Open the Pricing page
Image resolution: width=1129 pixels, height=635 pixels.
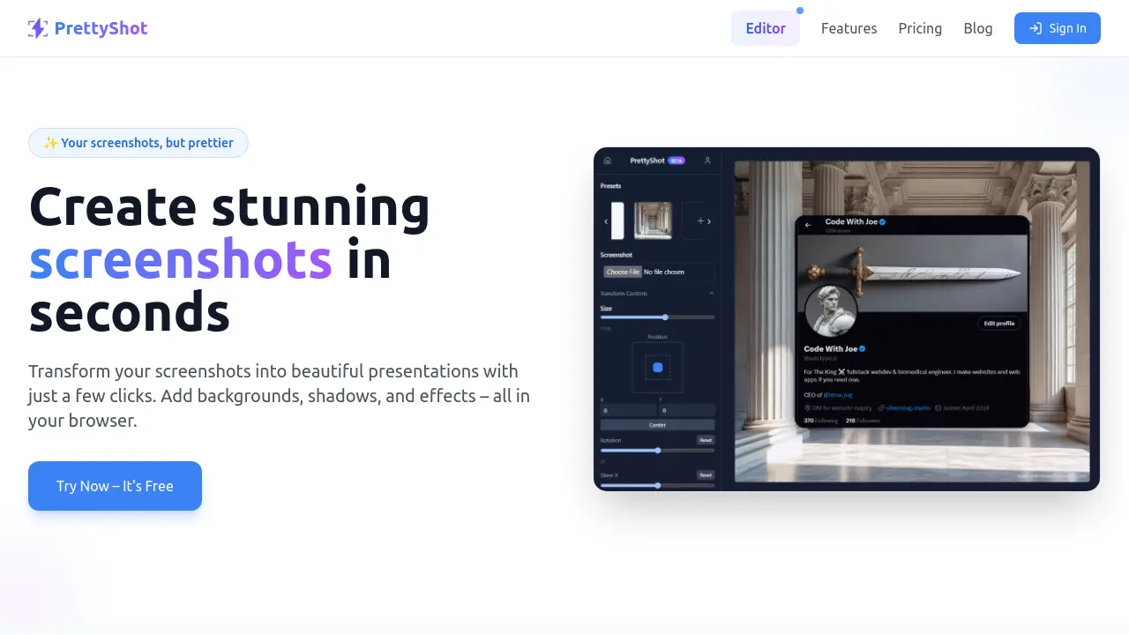pyautogui.click(x=920, y=28)
